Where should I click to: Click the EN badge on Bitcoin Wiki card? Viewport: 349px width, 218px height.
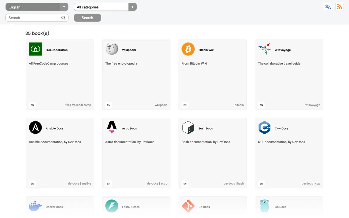coord(185,105)
